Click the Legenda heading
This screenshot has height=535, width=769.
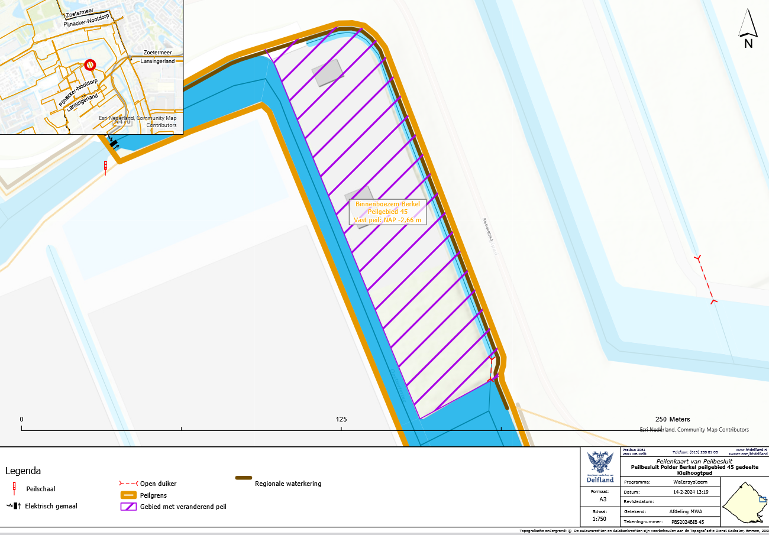pos(23,471)
